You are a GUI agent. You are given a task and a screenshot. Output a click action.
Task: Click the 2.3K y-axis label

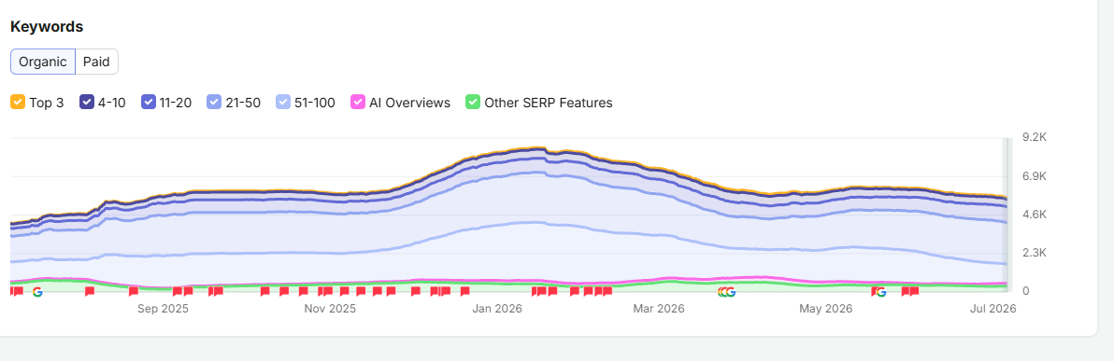[1035, 253]
